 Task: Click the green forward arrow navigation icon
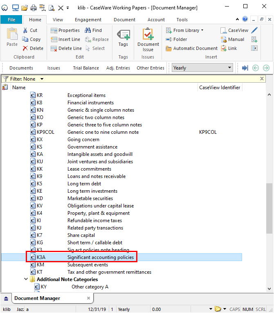[266, 68]
